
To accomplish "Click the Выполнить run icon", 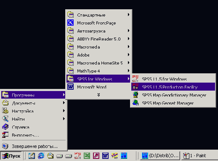I will point(5,135).
